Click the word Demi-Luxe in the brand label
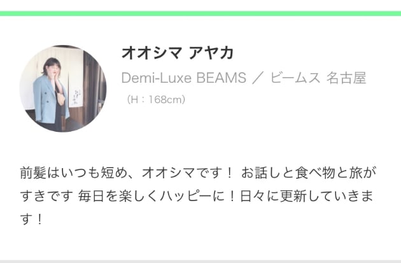 pos(156,78)
